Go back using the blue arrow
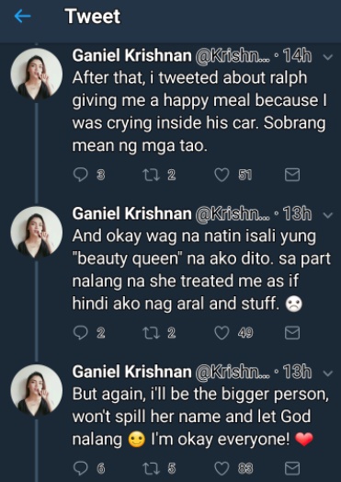The width and height of the screenshot is (341, 482). tap(23, 16)
